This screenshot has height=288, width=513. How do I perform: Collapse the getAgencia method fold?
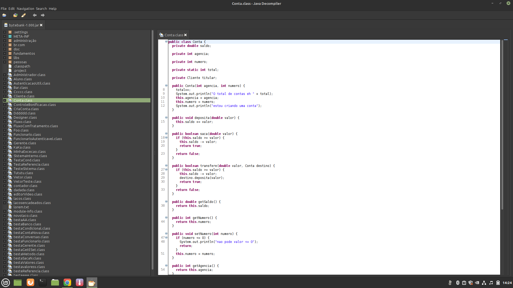(166, 266)
